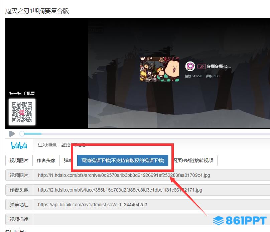Viewport: 270px width, 232px height.
Task: Click the title 鬼灭之刃1期摘要复合版
Action: [37, 11]
